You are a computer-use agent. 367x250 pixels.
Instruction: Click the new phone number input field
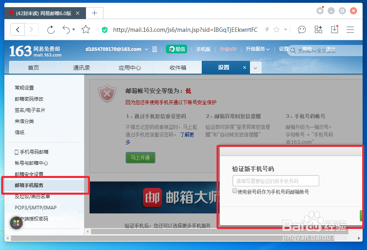(276, 181)
